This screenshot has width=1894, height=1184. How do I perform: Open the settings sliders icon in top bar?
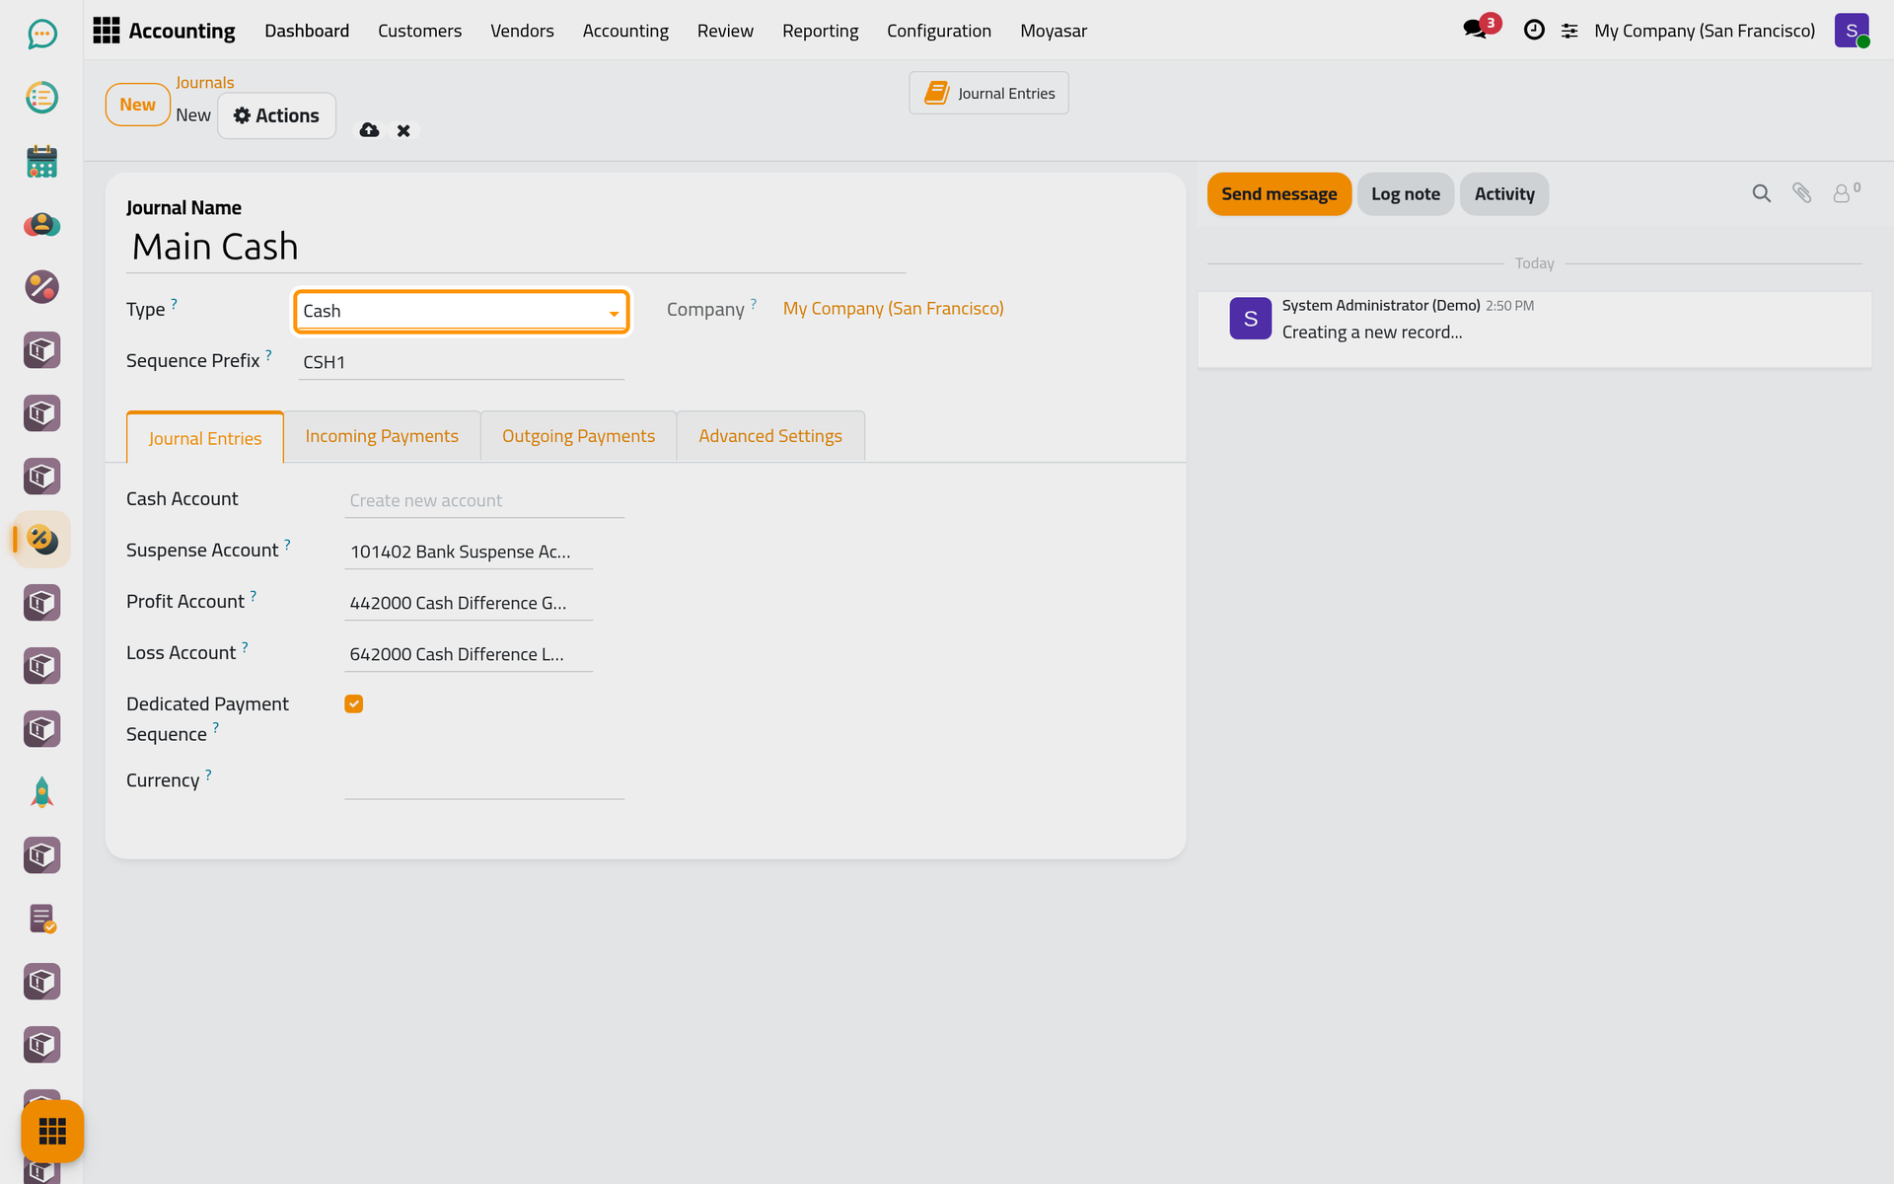tap(1569, 32)
